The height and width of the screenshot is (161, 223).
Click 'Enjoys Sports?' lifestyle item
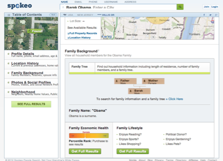point(129,139)
